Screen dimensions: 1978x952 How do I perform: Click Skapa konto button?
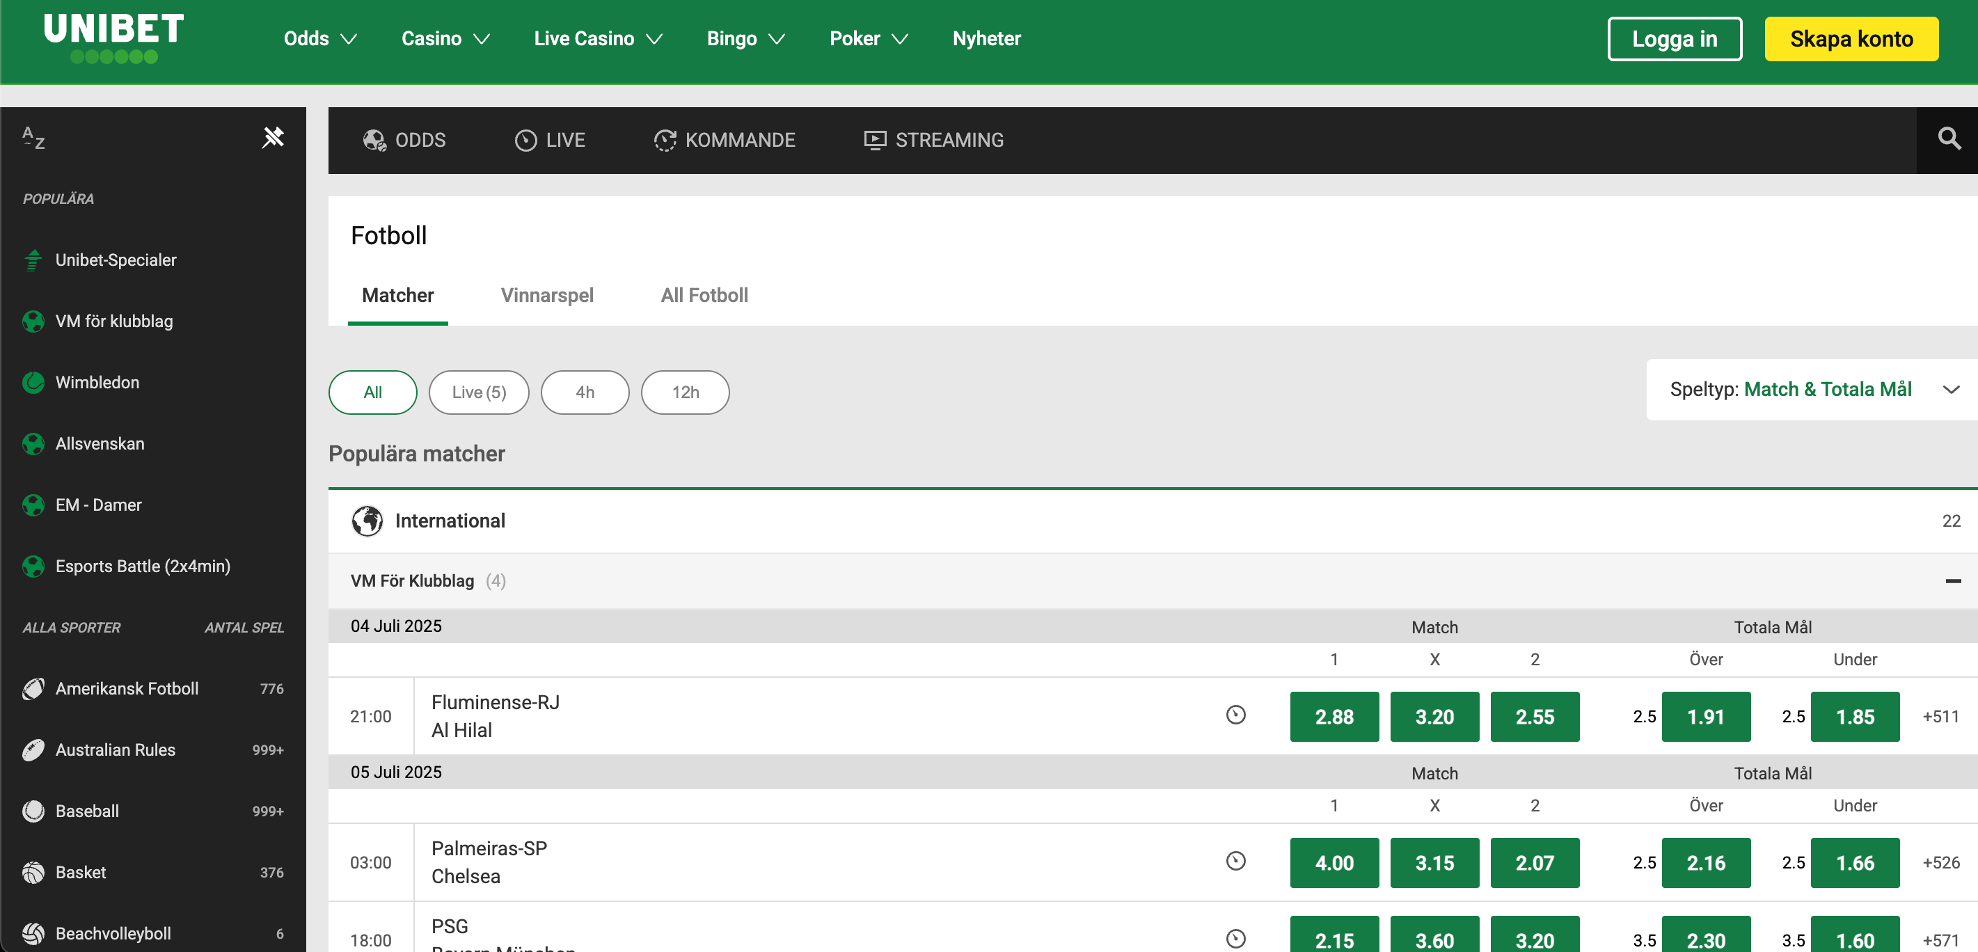pyautogui.click(x=1851, y=39)
